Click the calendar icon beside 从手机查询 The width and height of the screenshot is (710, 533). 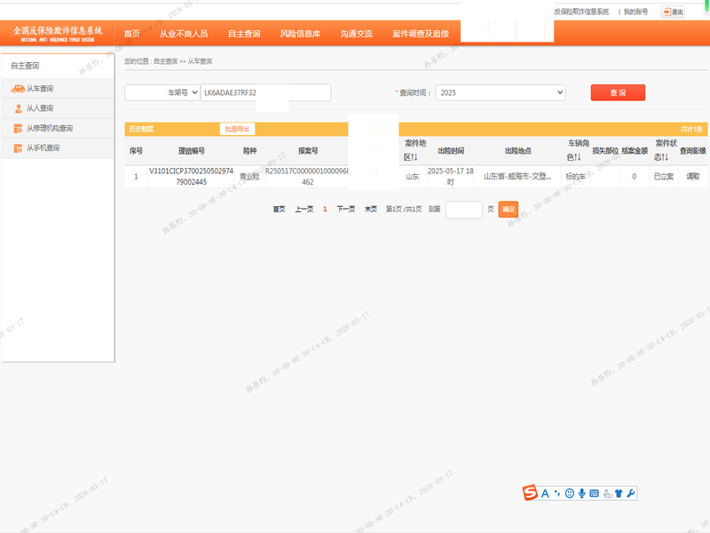click(x=18, y=148)
